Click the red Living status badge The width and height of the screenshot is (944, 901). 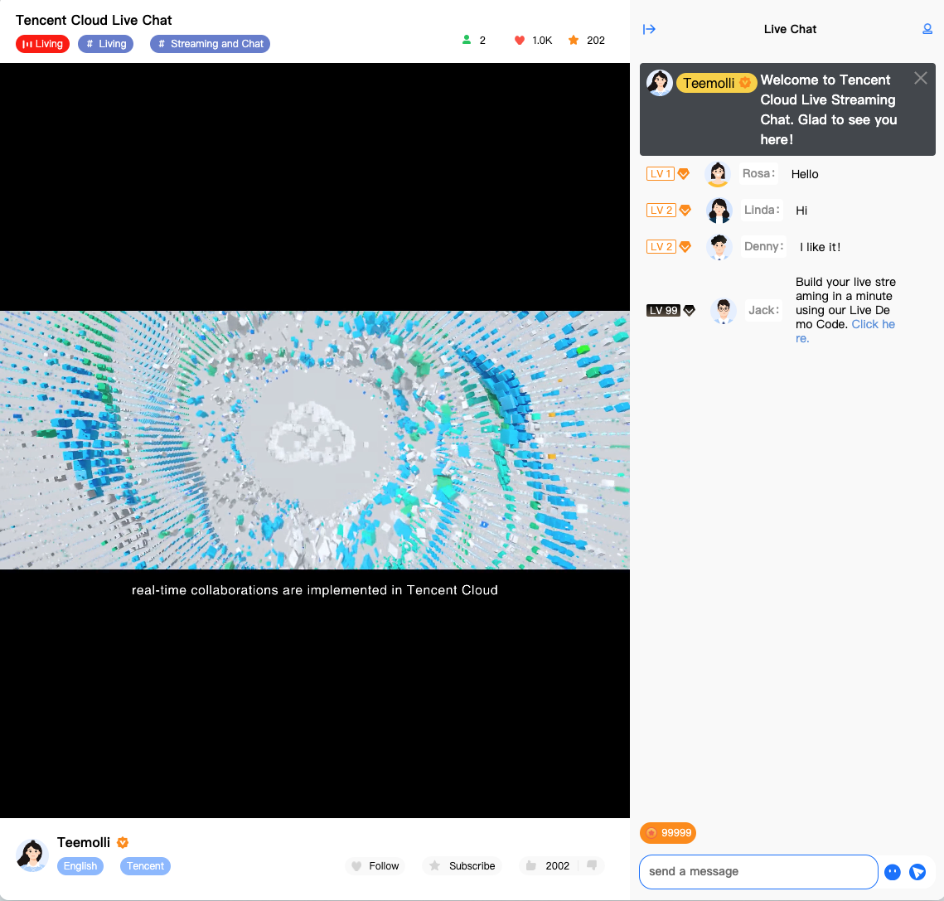pyautogui.click(x=43, y=44)
